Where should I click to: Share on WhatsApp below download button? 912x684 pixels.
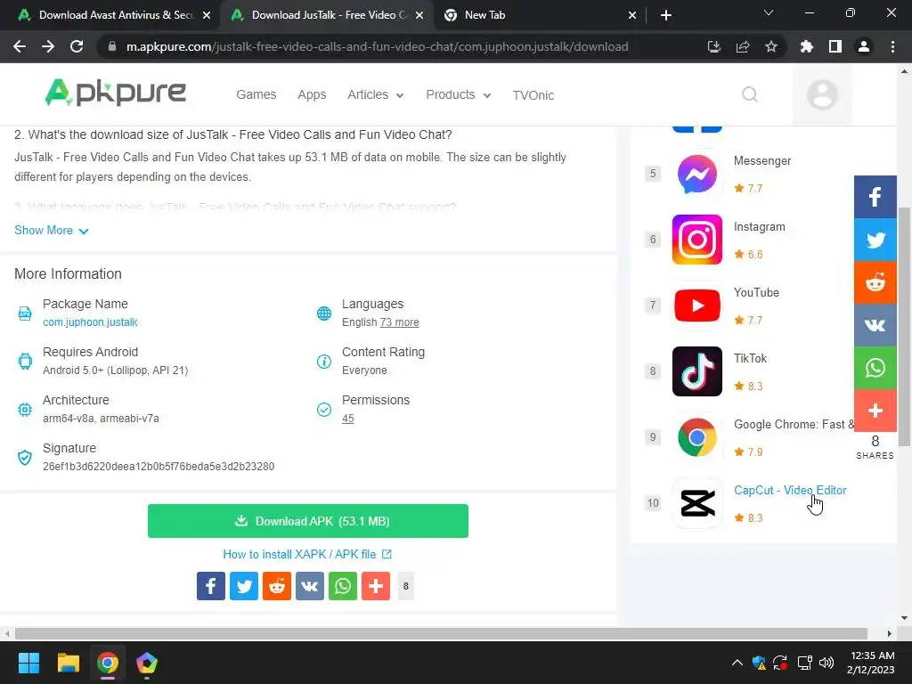(343, 586)
